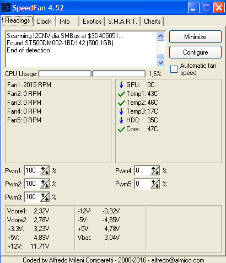This screenshot has height=263, width=226.
Task: Click the '1,6%' CPU usage value
Action: point(155,74)
